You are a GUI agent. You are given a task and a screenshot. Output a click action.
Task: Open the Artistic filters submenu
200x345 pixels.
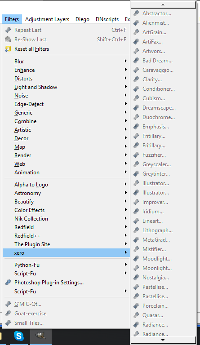click(x=66, y=130)
